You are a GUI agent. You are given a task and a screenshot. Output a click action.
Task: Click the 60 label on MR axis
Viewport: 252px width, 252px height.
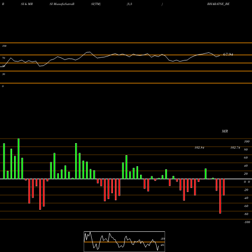[x=246, y=158]
